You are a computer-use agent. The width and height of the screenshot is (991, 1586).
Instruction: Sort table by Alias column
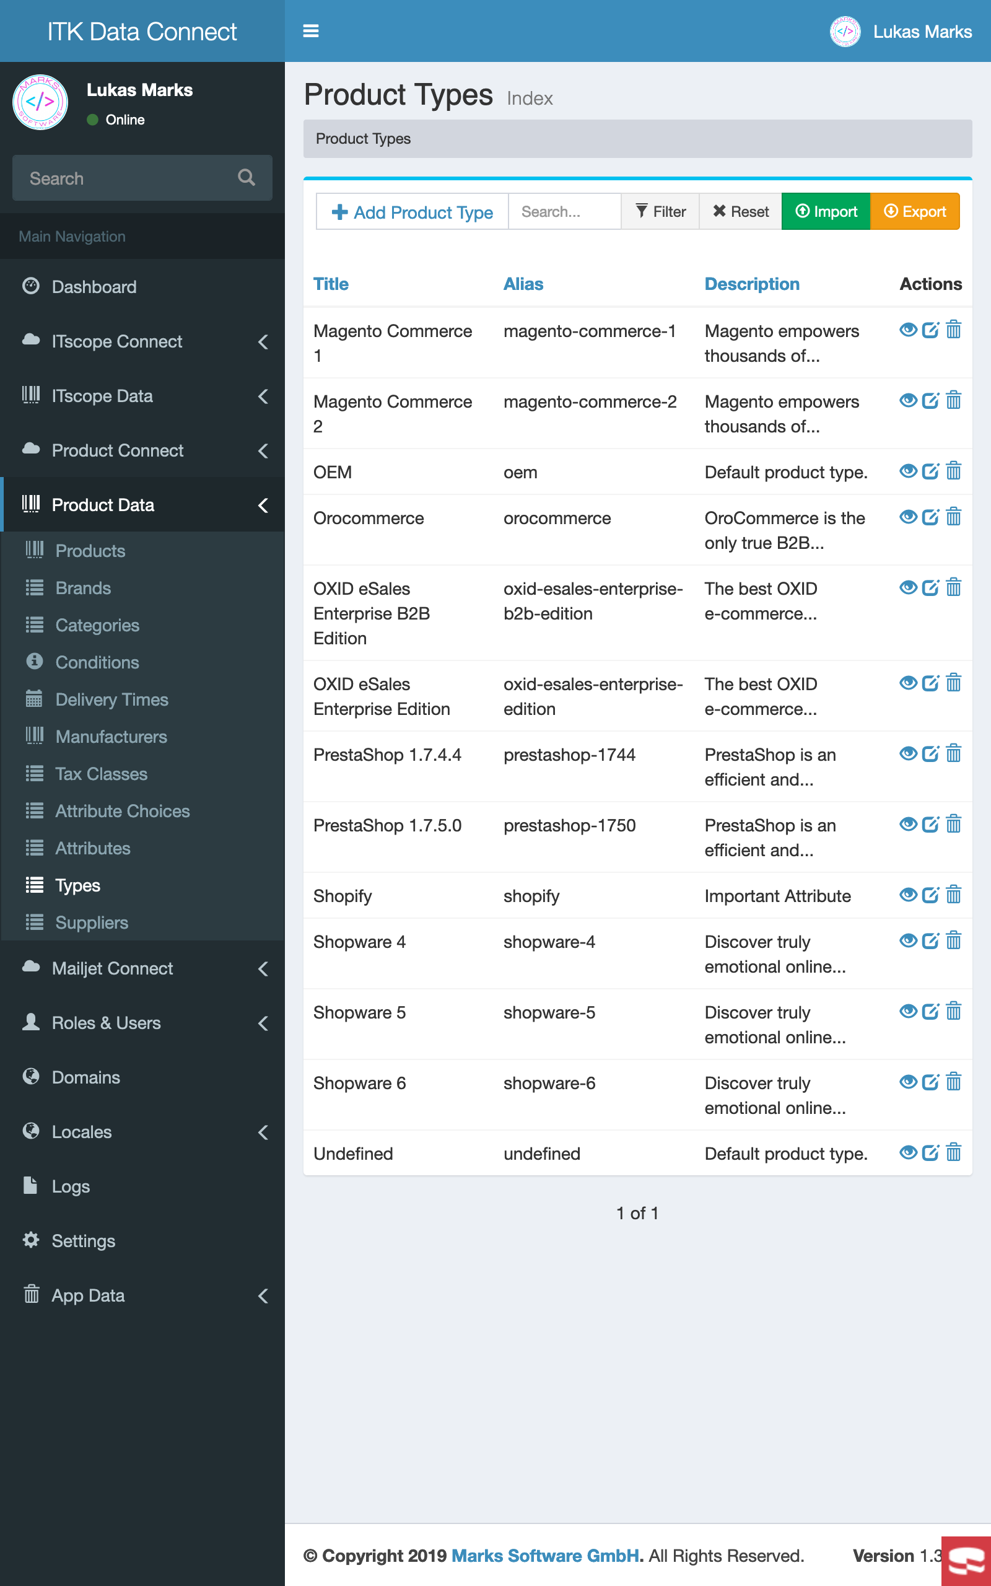(x=523, y=284)
